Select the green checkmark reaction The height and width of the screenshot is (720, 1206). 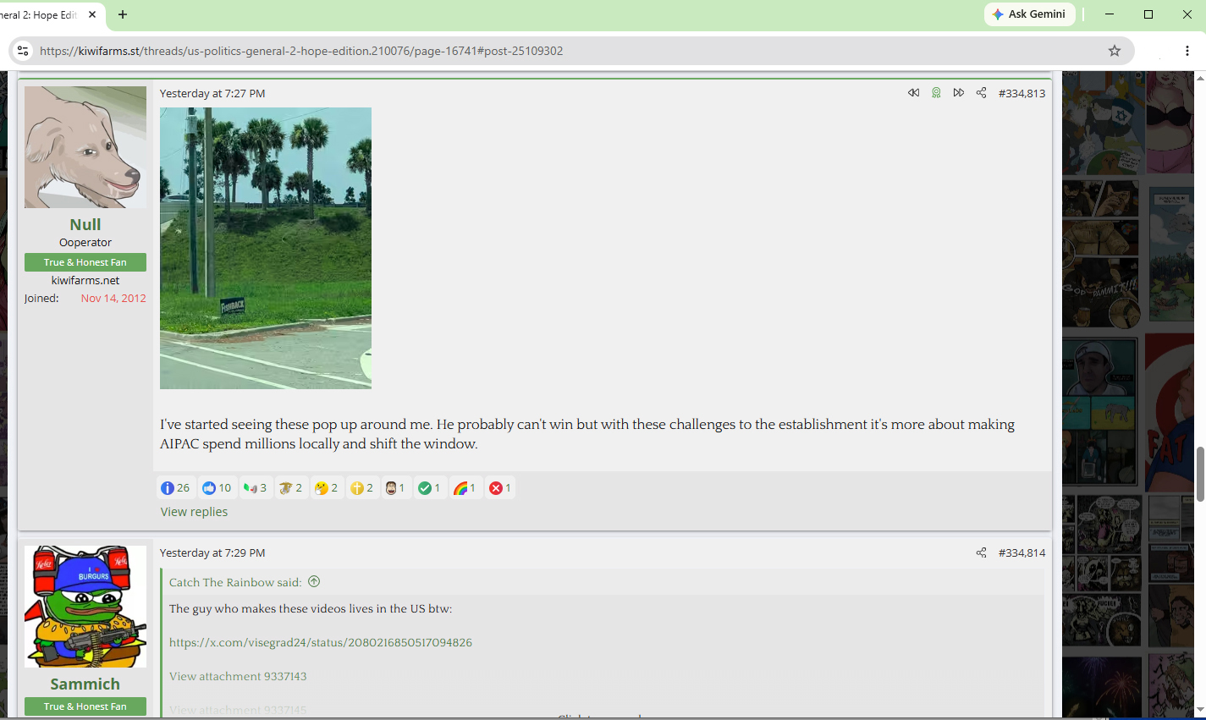point(429,488)
